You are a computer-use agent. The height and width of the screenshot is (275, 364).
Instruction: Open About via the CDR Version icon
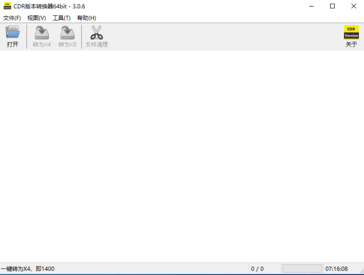point(351,32)
